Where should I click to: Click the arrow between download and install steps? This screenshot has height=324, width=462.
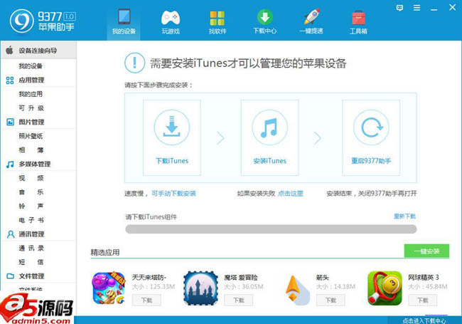(x=220, y=138)
